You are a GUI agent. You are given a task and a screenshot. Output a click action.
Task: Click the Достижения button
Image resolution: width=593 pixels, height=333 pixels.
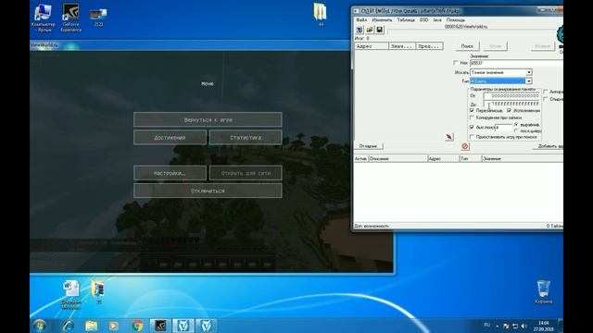pos(170,138)
